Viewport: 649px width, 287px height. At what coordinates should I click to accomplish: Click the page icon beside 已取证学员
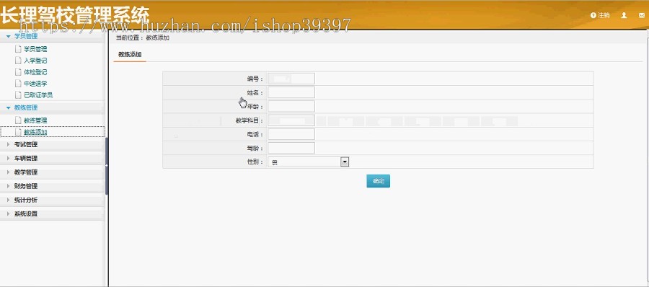[x=18, y=95]
